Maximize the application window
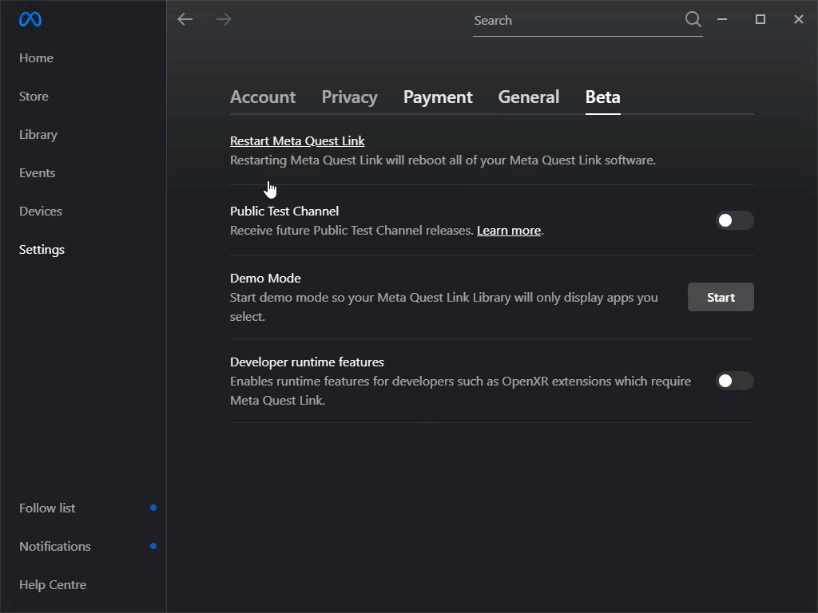818x613 pixels. pos(760,19)
